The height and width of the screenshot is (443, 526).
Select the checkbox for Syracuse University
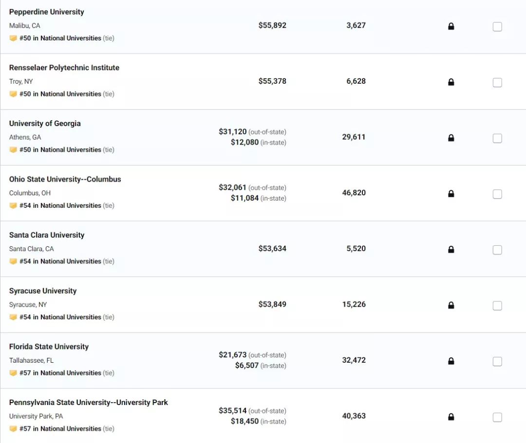point(497,306)
